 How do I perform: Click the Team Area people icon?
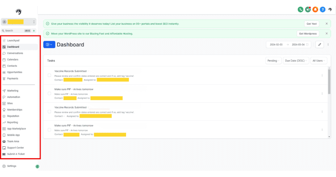point(4,141)
